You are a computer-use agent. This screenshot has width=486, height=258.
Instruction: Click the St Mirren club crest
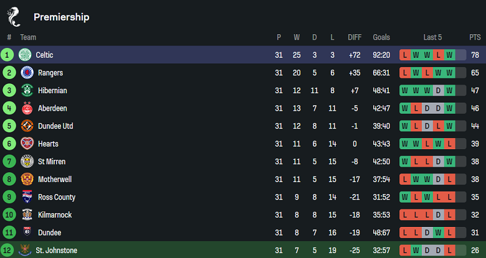click(x=25, y=162)
